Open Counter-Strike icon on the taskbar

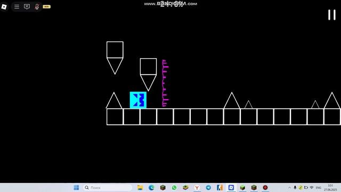(220, 187)
